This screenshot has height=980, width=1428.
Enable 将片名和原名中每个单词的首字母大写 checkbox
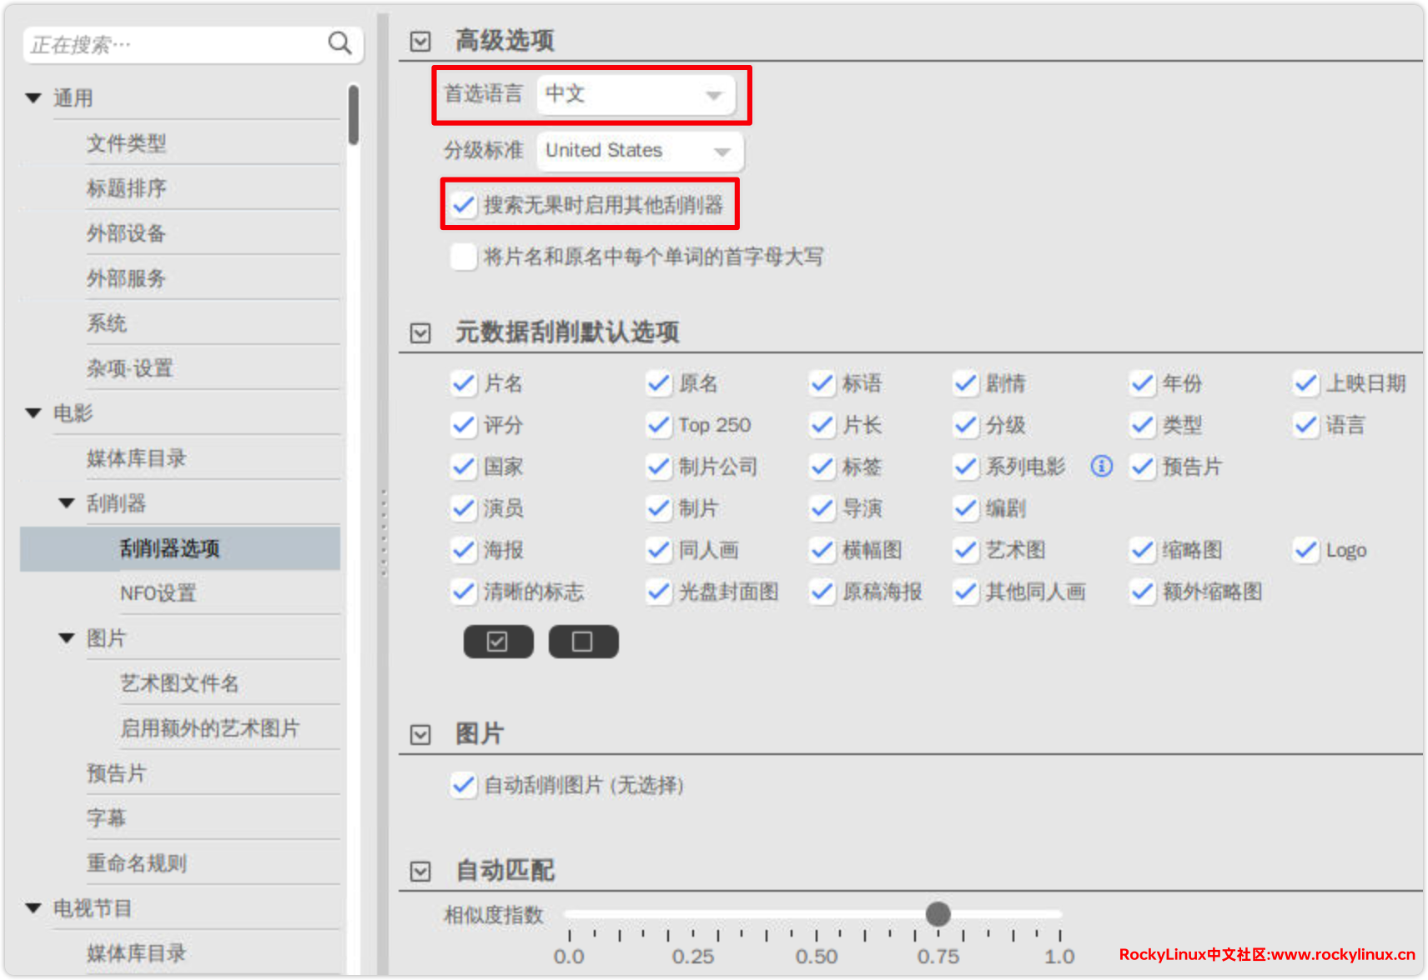point(463,257)
